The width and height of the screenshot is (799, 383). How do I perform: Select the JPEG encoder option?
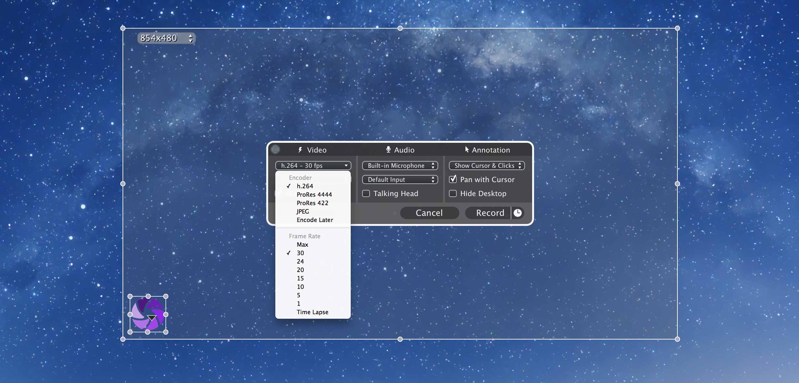(313, 211)
